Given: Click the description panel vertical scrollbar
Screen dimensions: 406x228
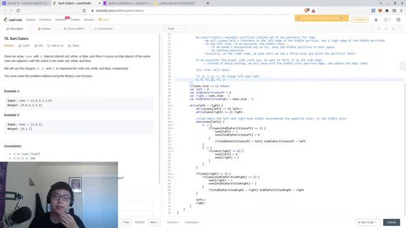Looking at the screenshot, I should [x=159, y=108].
